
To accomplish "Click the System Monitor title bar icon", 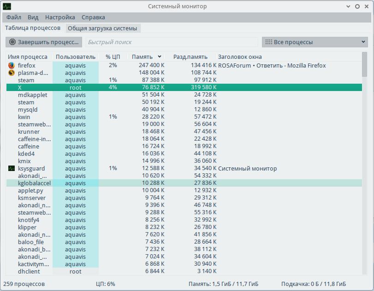I will click(x=7, y=6).
